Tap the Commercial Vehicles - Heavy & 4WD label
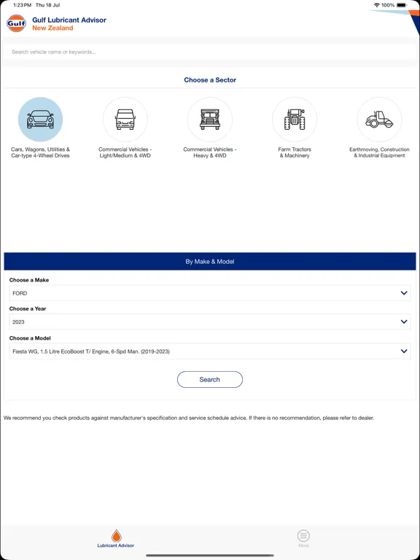The height and width of the screenshot is (560, 420). point(210,152)
